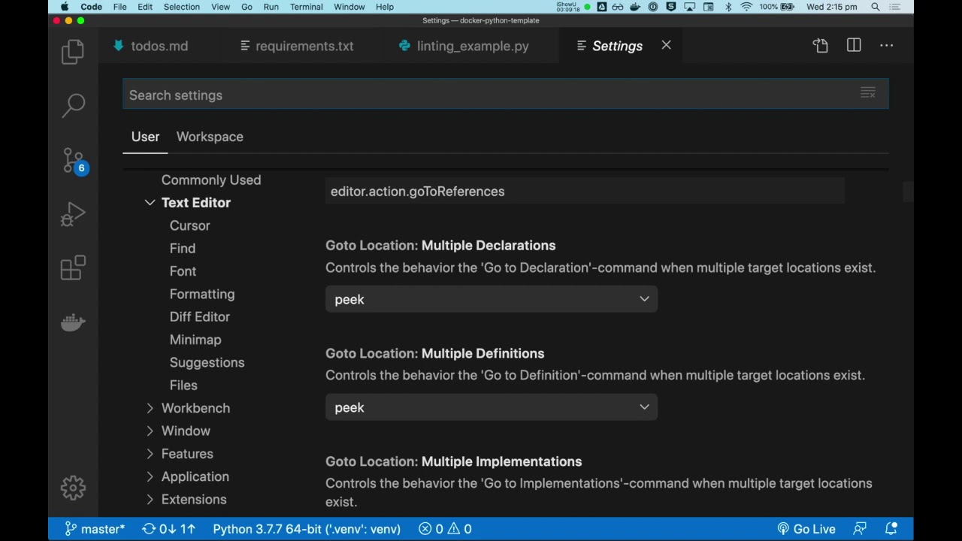
Task: Open the Selection menu in menu bar
Action: coord(182,7)
